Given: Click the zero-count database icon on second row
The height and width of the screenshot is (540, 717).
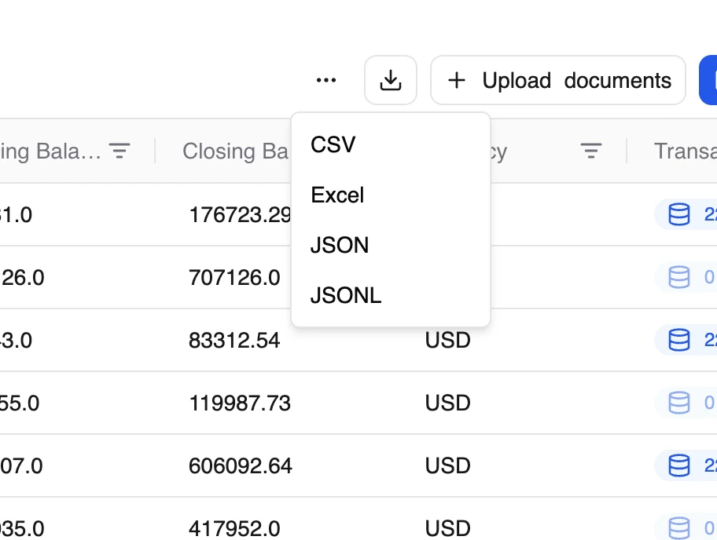Looking at the screenshot, I should coord(678,277).
